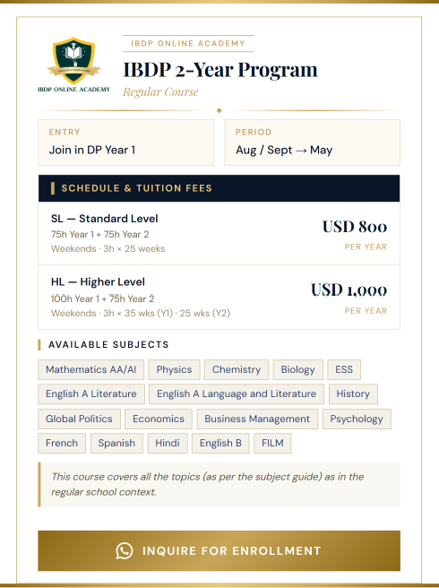Pick the Economics subject chip
The height and width of the screenshot is (588, 439).
point(159,419)
